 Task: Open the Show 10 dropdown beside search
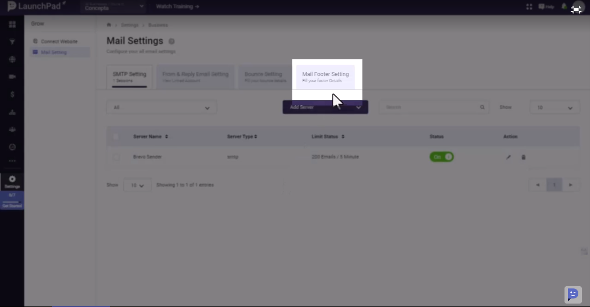click(555, 108)
